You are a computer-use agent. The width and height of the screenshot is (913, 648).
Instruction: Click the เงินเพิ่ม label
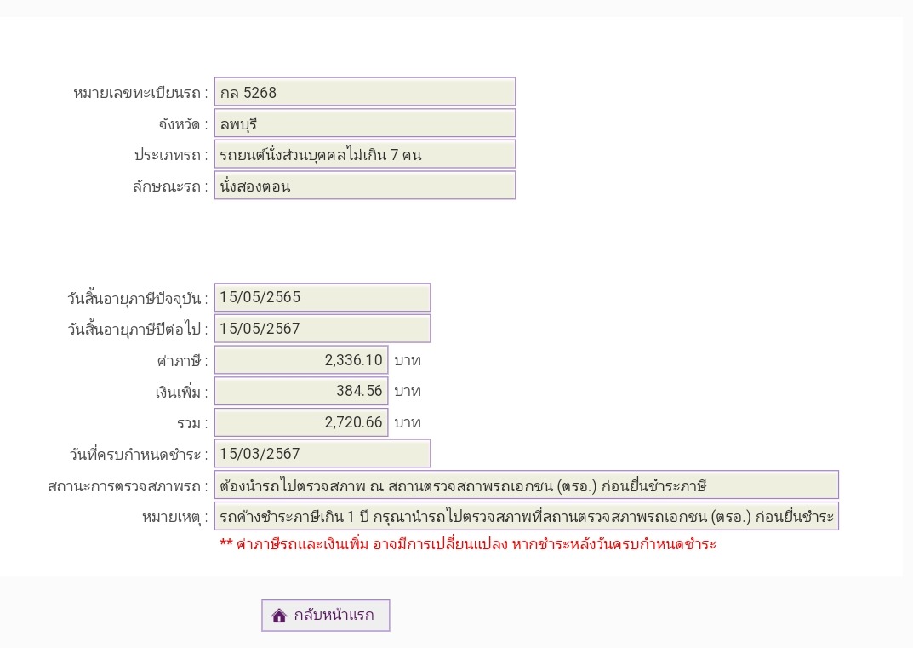coord(181,393)
